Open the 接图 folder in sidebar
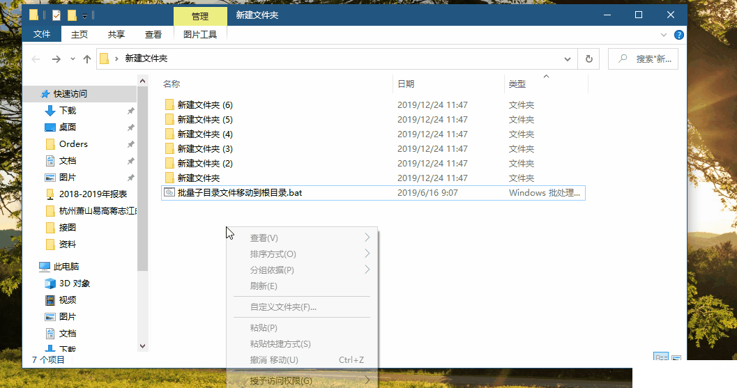737x388 pixels. [x=68, y=227]
